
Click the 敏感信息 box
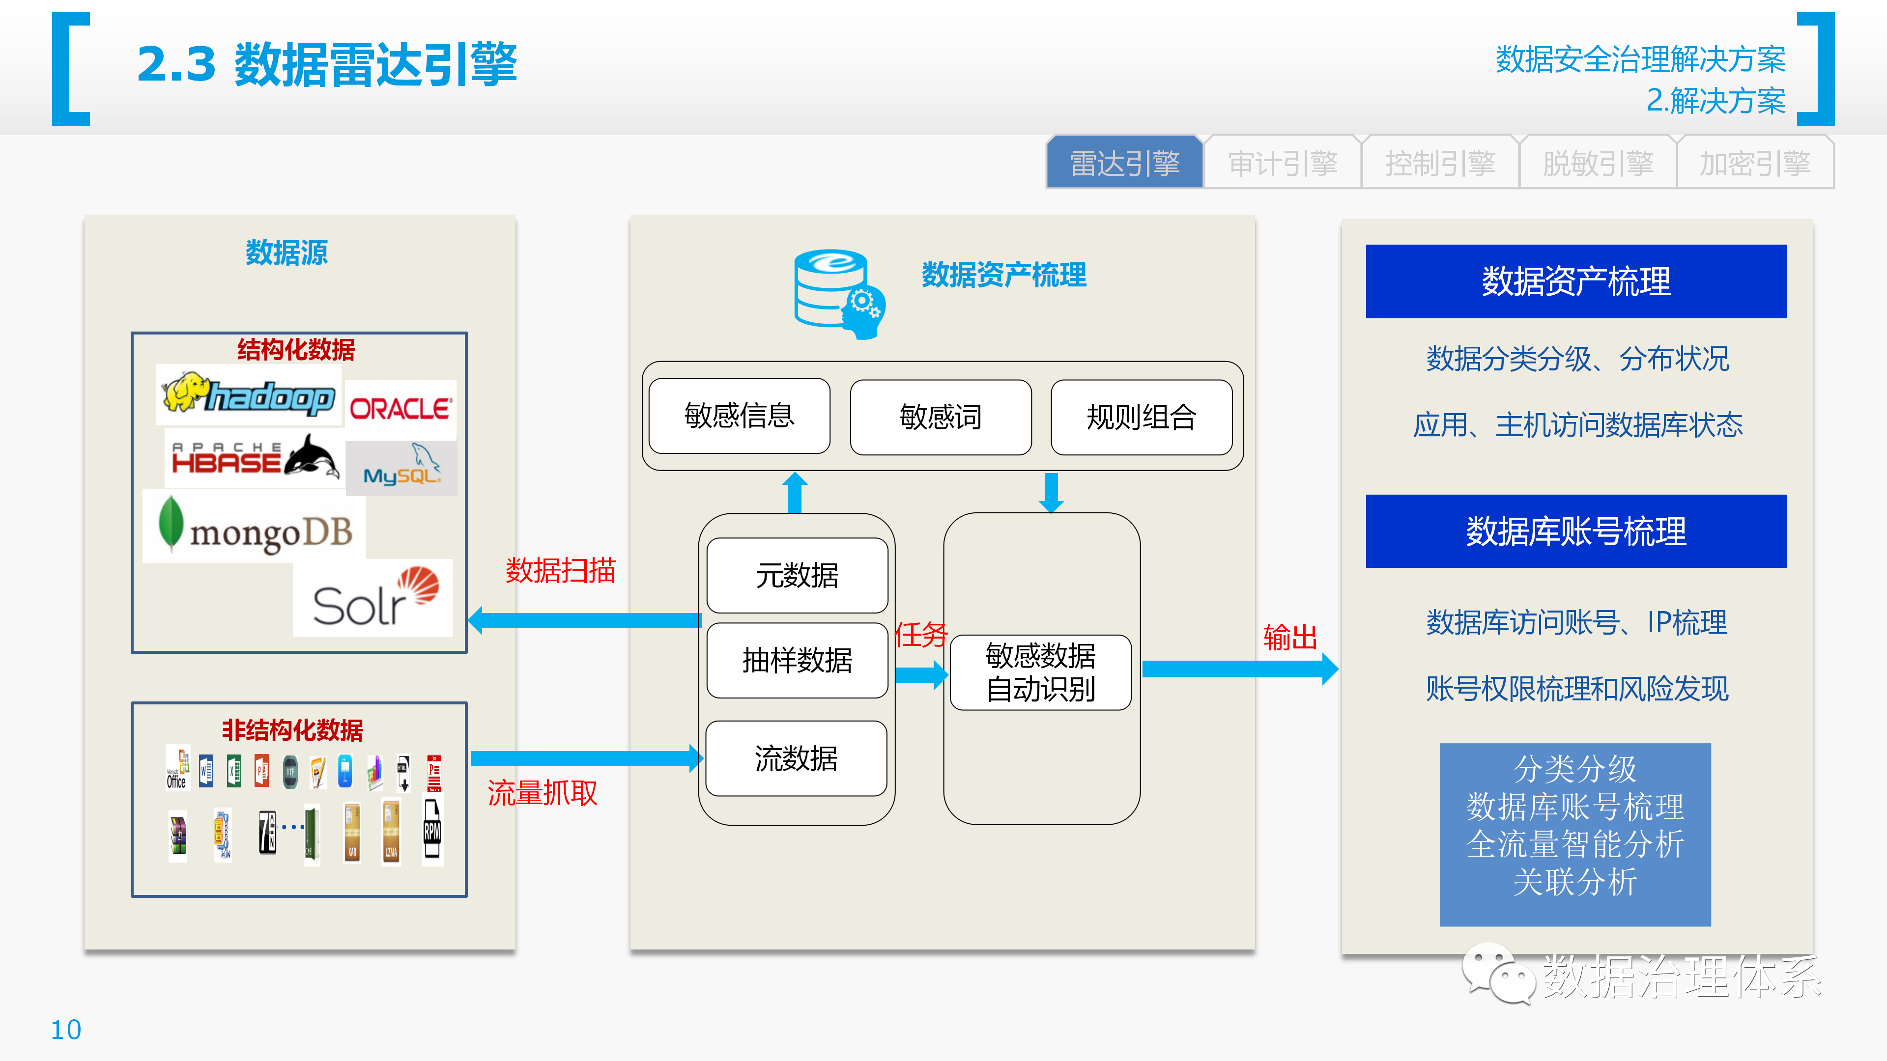pos(739,416)
